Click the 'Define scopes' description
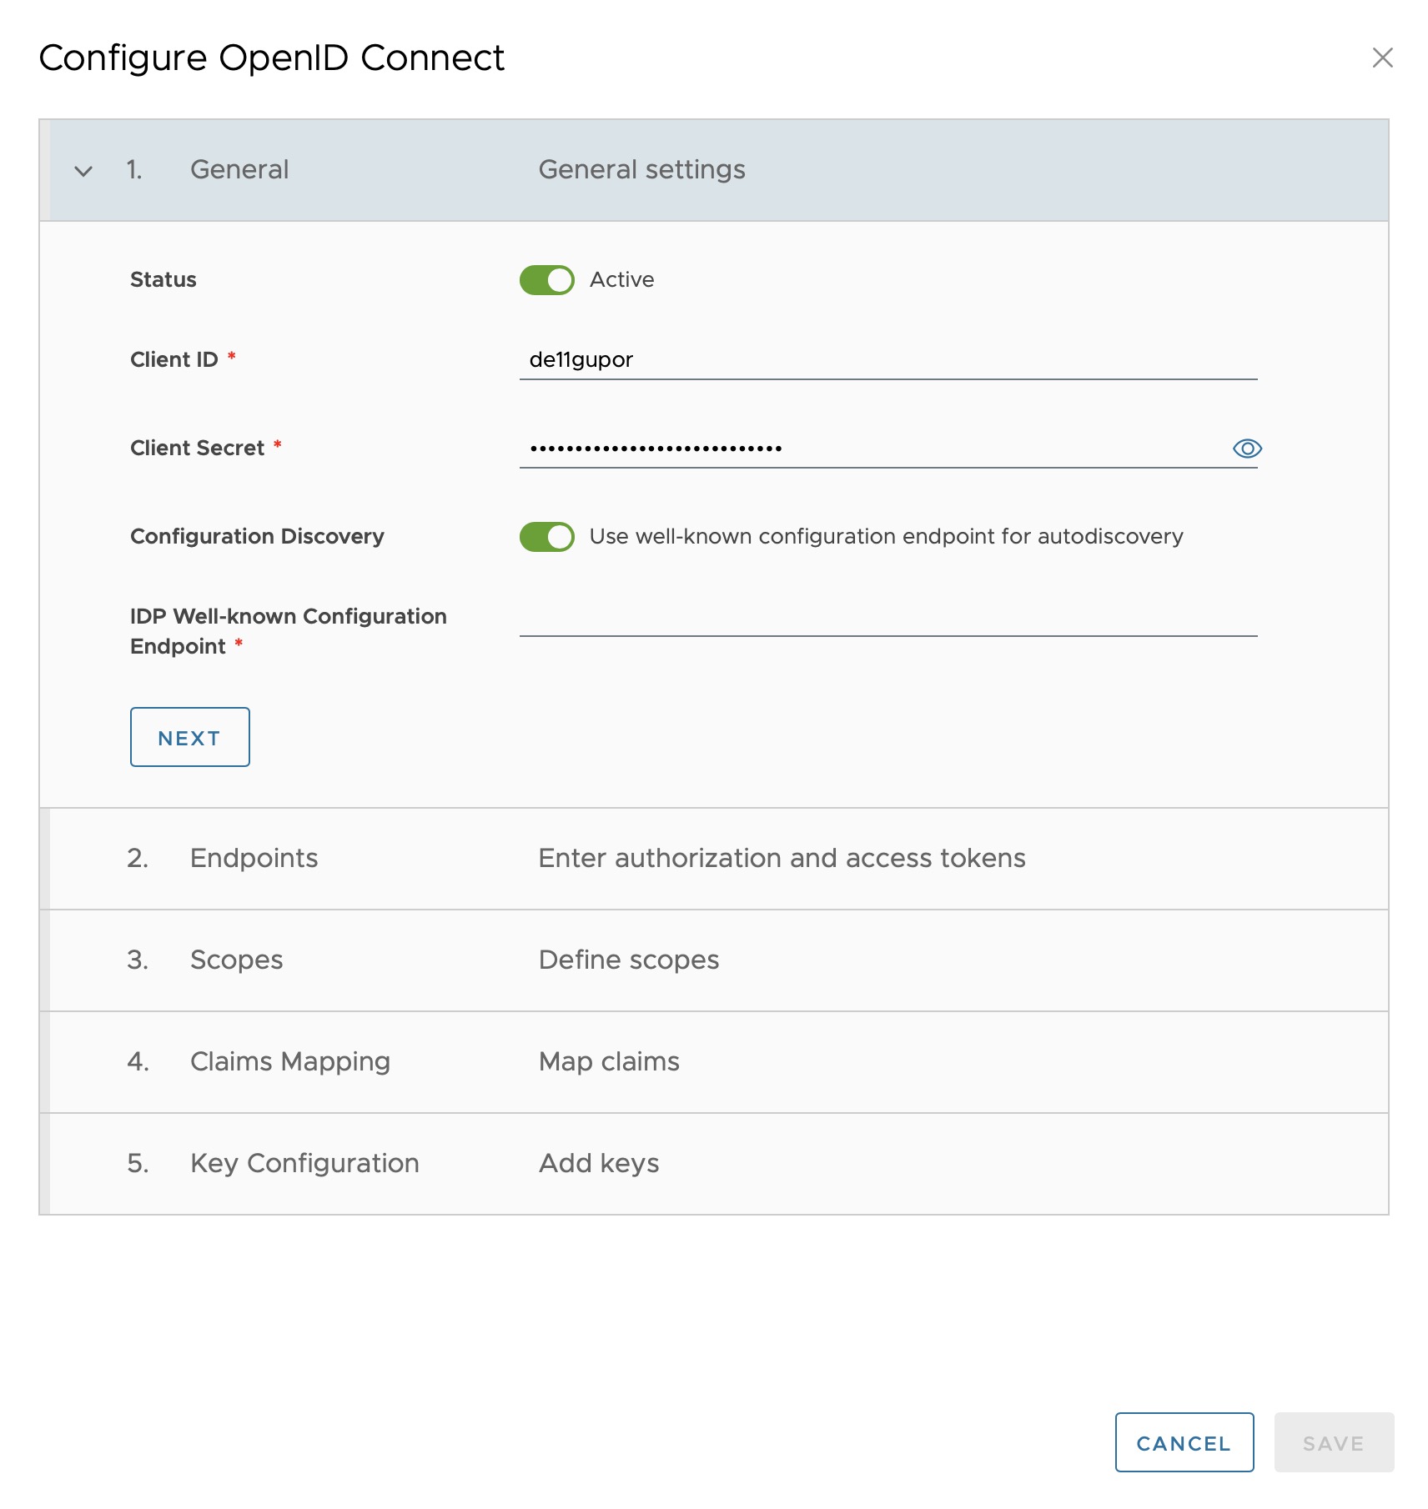Screen dimensions: 1428x1509 click(629, 960)
